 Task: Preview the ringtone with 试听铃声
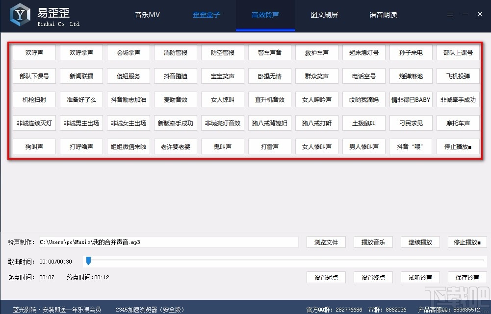[420, 277]
